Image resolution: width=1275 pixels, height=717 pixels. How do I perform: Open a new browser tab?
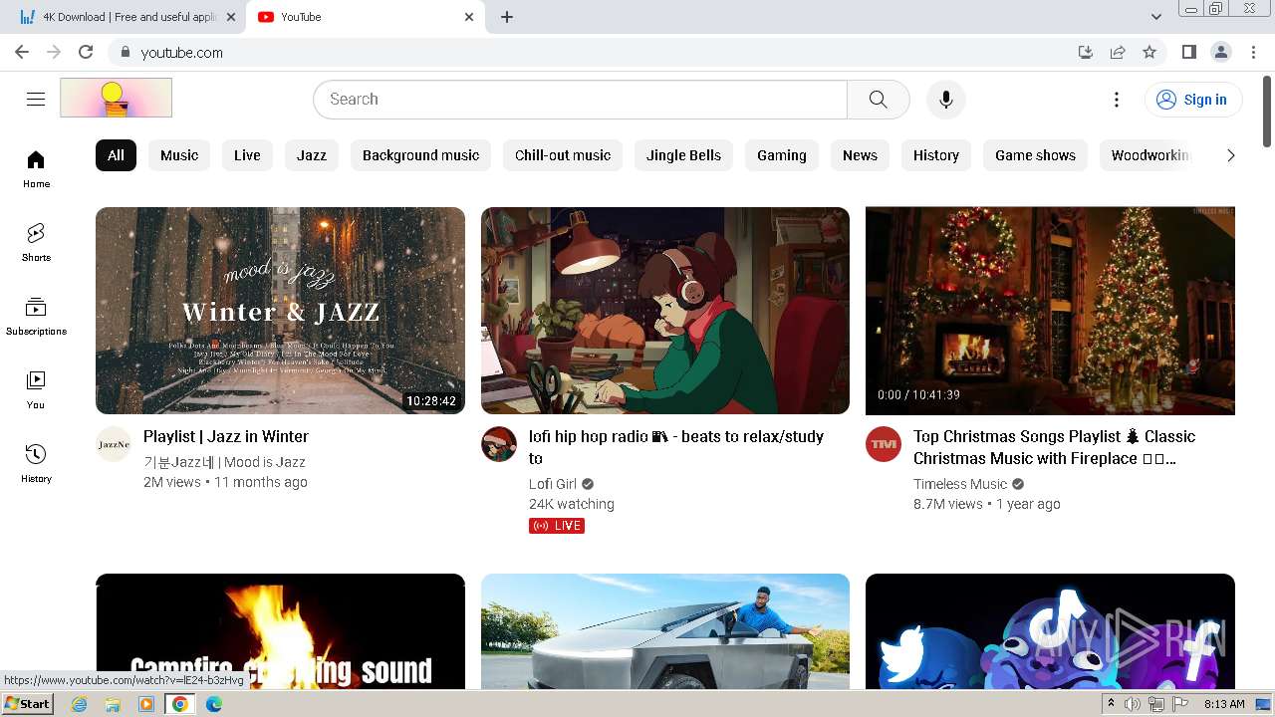(507, 17)
